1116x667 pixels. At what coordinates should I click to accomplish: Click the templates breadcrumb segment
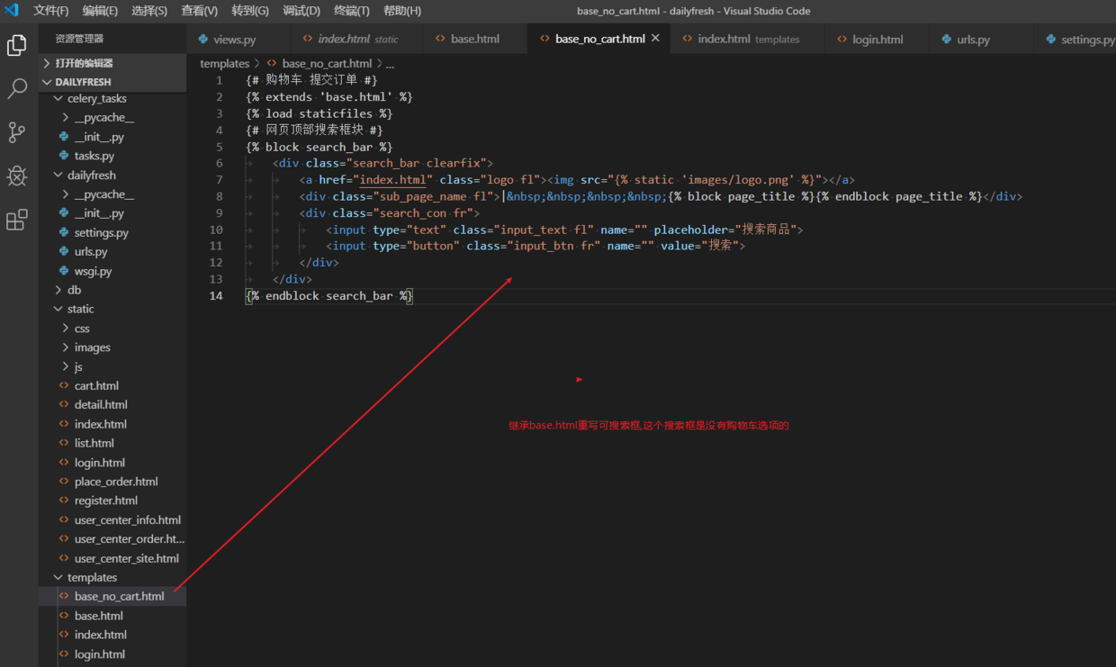tap(224, 64)
